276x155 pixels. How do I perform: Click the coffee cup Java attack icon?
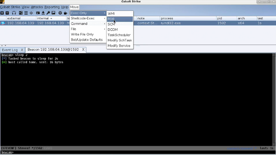[x=66, y=13]
